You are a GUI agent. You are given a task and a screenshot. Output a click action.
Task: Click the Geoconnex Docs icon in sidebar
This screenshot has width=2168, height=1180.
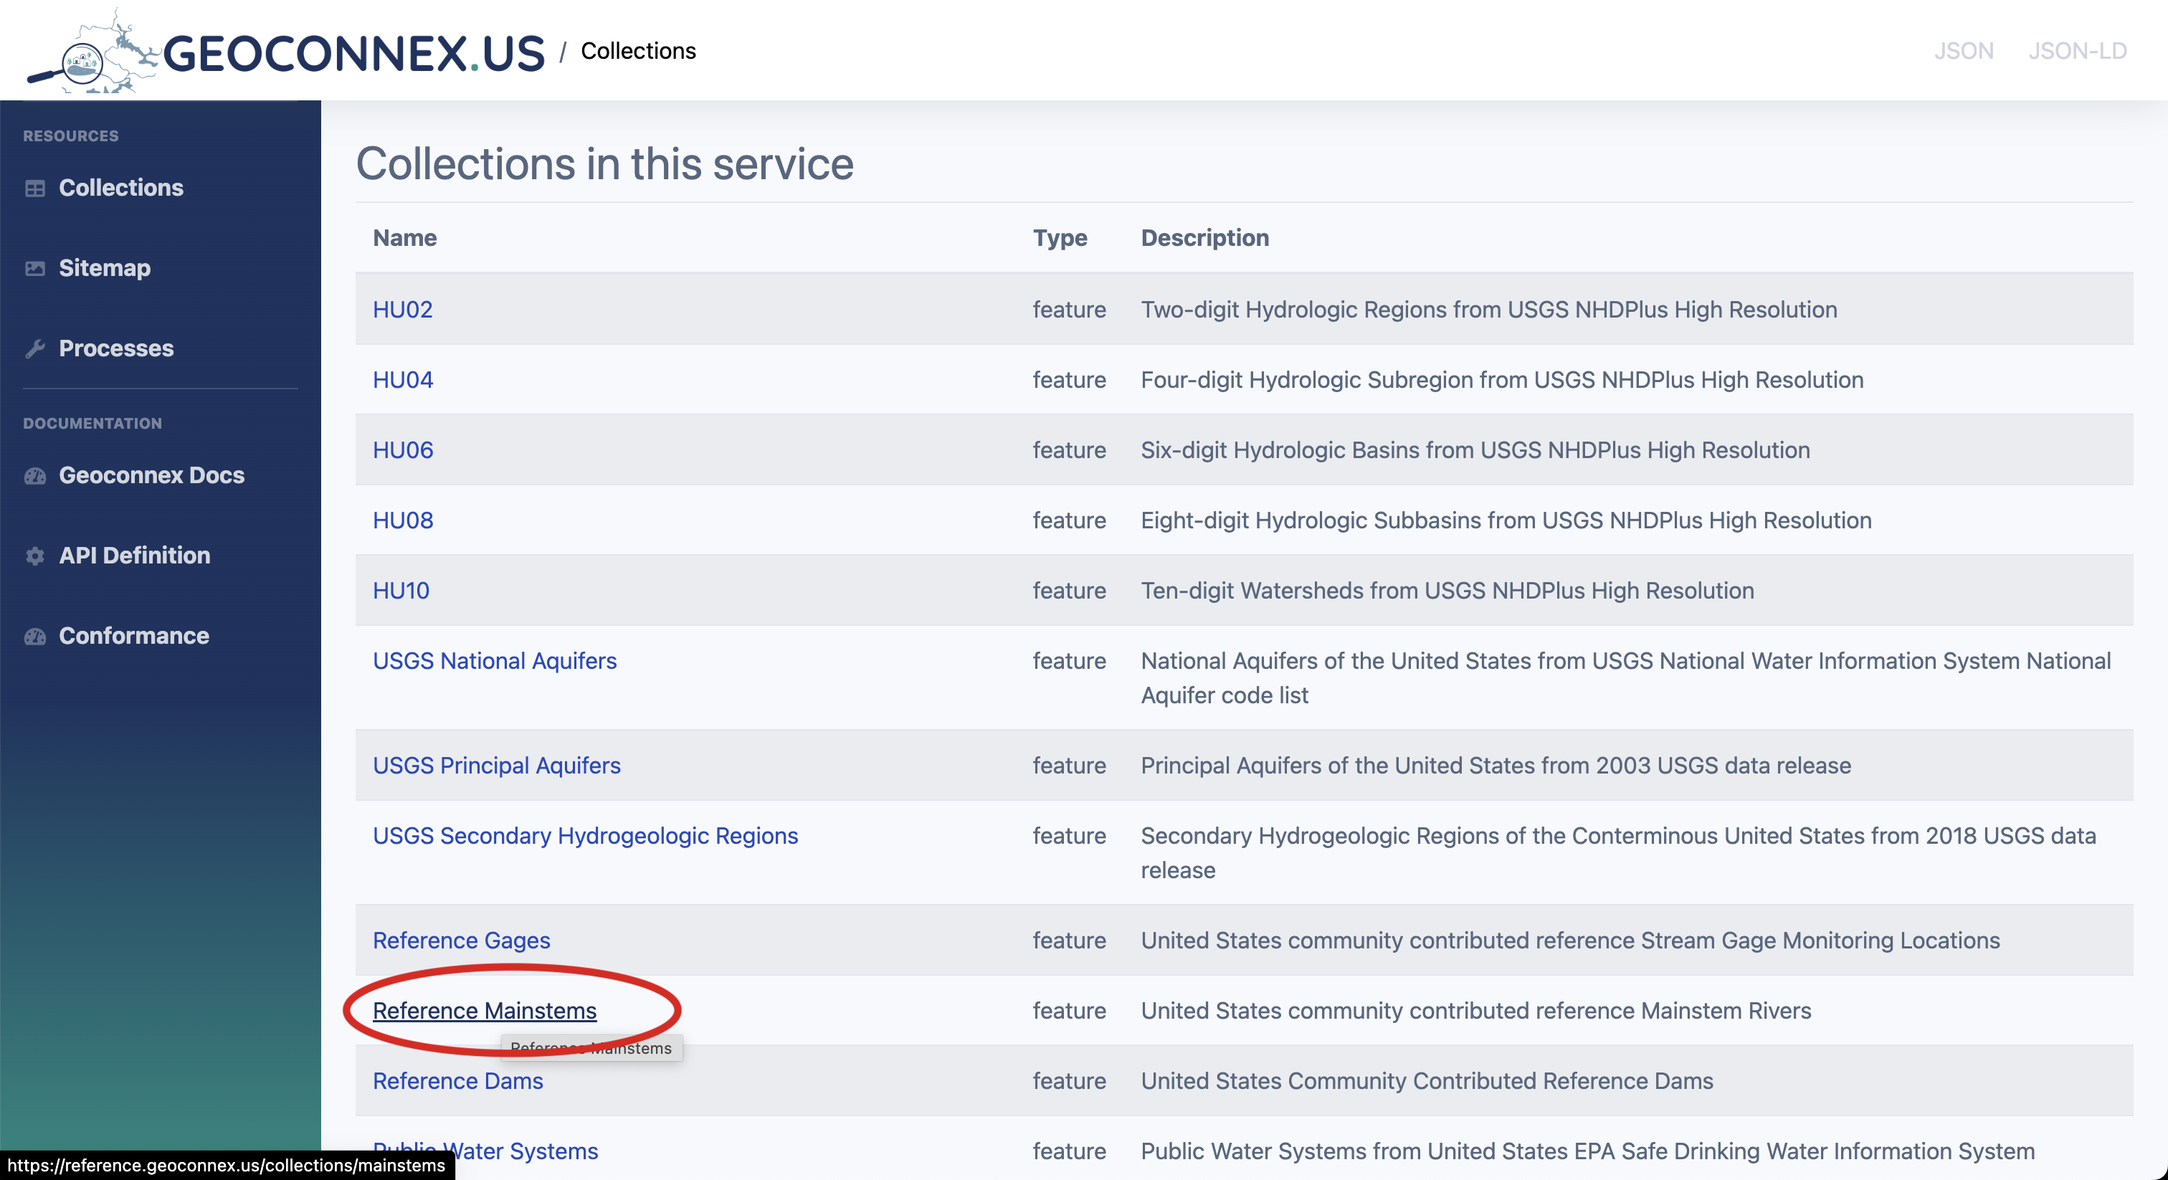(x=35, y=475)
